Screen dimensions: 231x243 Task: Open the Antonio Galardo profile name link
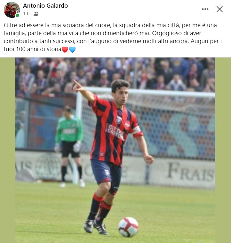tap(45, 6)
